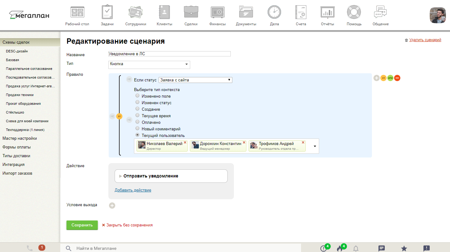The height and width of the screenshot is (252, 450).
Task: Open the Счета invoice icon
Action: (301, 12)
